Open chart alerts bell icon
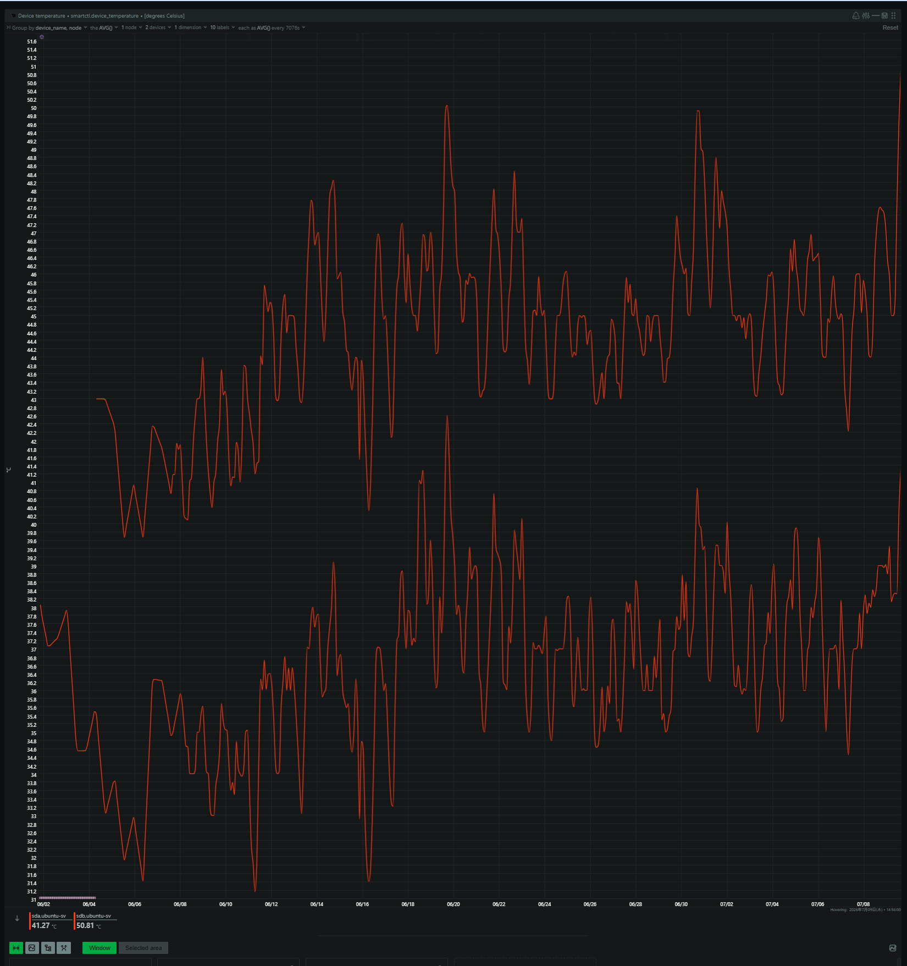907x966 pixels. pos(856,15)
